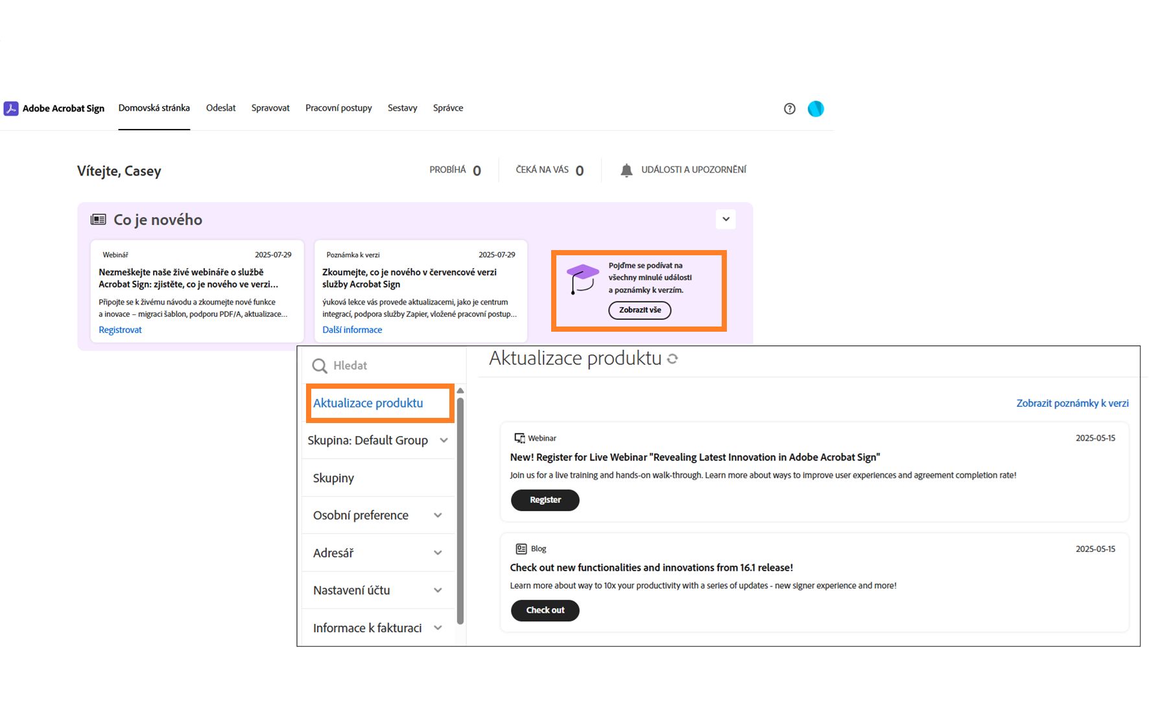Open the Odeslat tab
The image size is (1149, 712).
coord(221,108)
